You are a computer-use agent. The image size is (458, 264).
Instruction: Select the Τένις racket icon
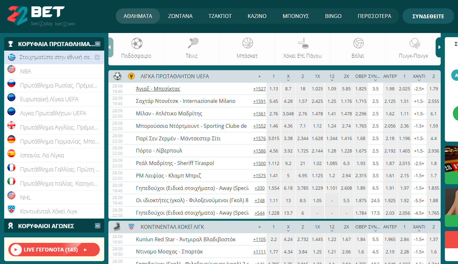pos(193,43)
